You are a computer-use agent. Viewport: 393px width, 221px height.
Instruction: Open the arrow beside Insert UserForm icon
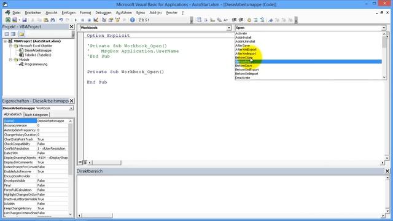click(19, 20)
